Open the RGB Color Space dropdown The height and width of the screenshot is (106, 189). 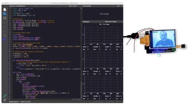pos(111,22)
